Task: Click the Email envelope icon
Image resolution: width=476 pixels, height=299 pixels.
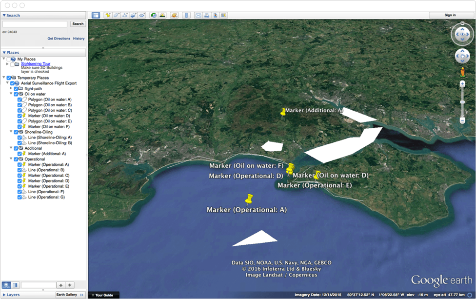Action: 198,15
